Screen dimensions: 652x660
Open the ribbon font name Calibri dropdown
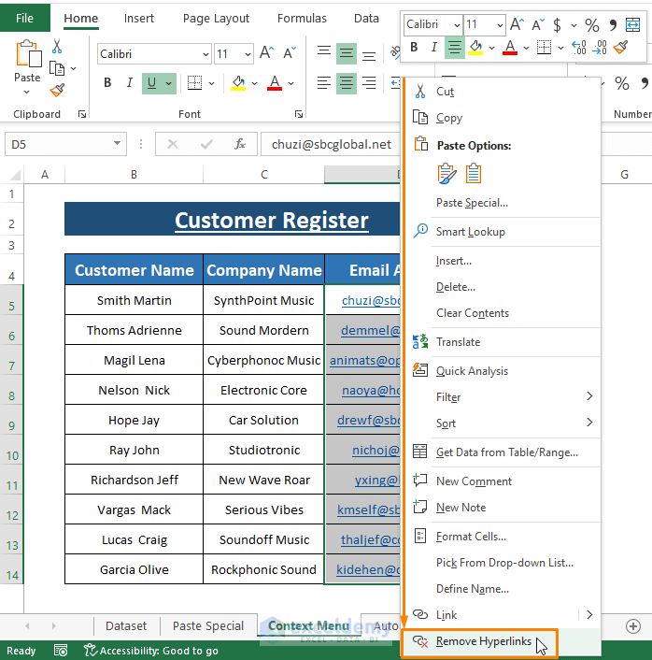[x=206, y=54]
